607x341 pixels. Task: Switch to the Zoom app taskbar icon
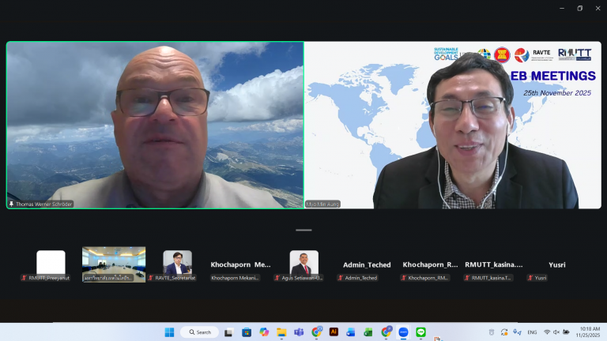pyautogui.click(x=403, y=332)
